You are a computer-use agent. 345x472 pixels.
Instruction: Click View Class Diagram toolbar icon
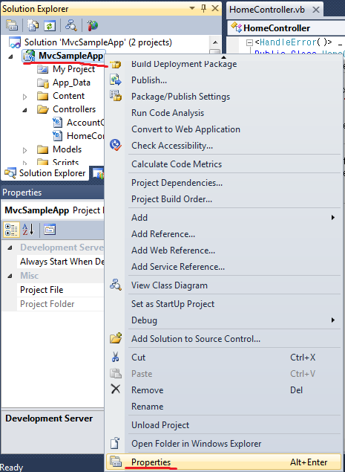point(71,25)
